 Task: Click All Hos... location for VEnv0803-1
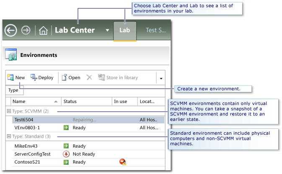pyautogui.click(x=149, y=128)
